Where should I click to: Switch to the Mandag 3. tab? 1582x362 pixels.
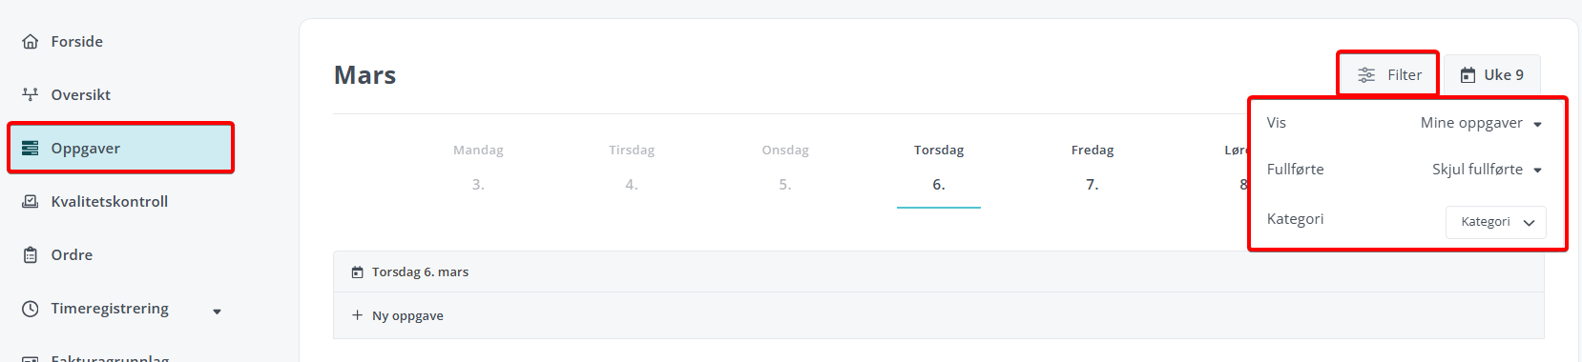click(x=478, y=168)
